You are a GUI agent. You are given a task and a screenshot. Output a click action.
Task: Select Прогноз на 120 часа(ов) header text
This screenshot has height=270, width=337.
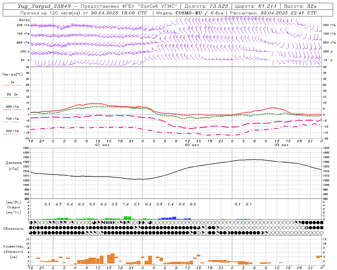[x=51, y=13]
